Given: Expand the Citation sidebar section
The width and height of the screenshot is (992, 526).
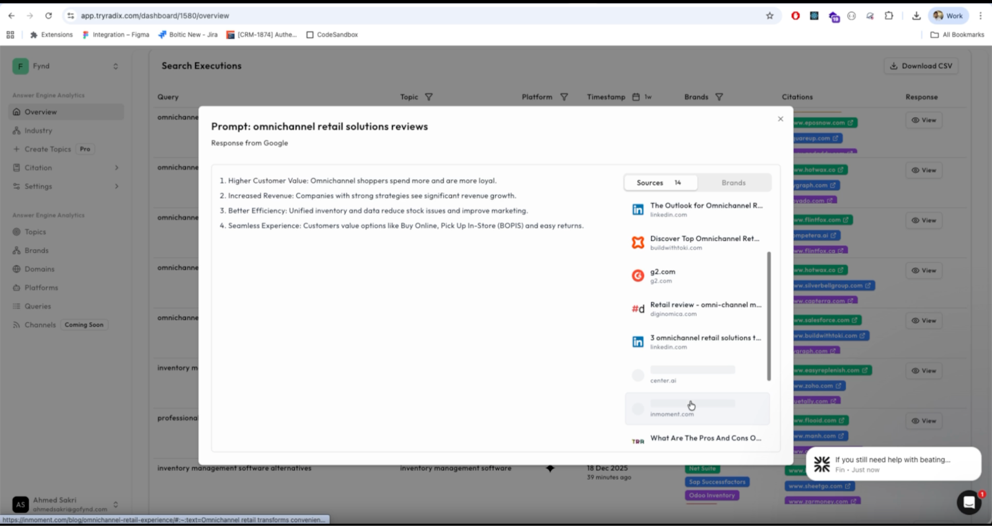Looking at the screenshot, I should click(66, 168).
